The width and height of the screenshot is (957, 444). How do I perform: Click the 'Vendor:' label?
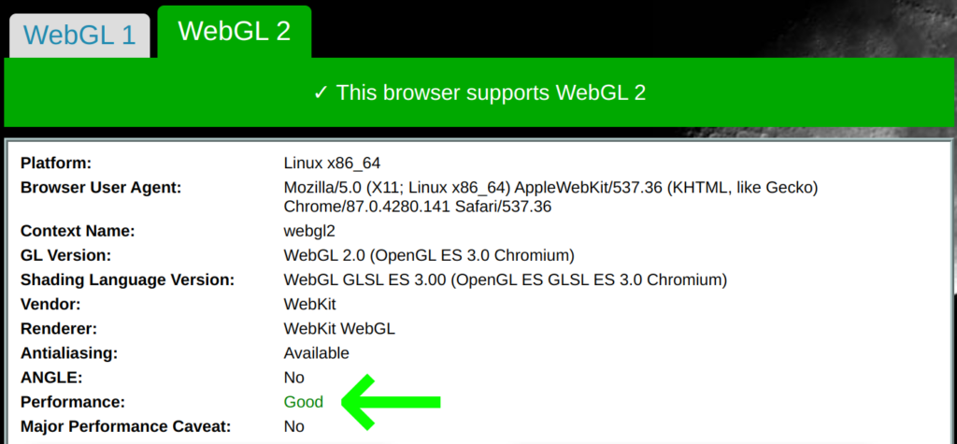pyautogui.click(x=50, y=304)
